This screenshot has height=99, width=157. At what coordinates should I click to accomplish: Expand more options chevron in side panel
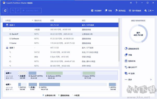151,79
